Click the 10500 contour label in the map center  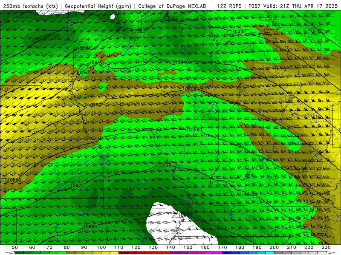click(x=189, y=89)
